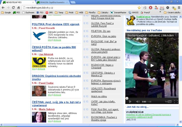Click the browser forward arrow
182x127 pixels.
coord(8,8)
